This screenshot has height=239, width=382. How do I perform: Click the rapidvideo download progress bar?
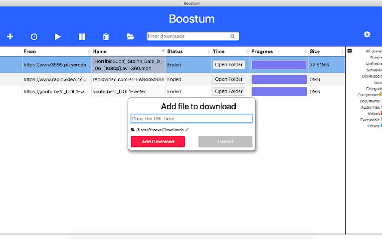tap(279, 79)
